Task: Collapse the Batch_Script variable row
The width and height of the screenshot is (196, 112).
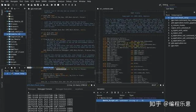Action: (97, 98)
